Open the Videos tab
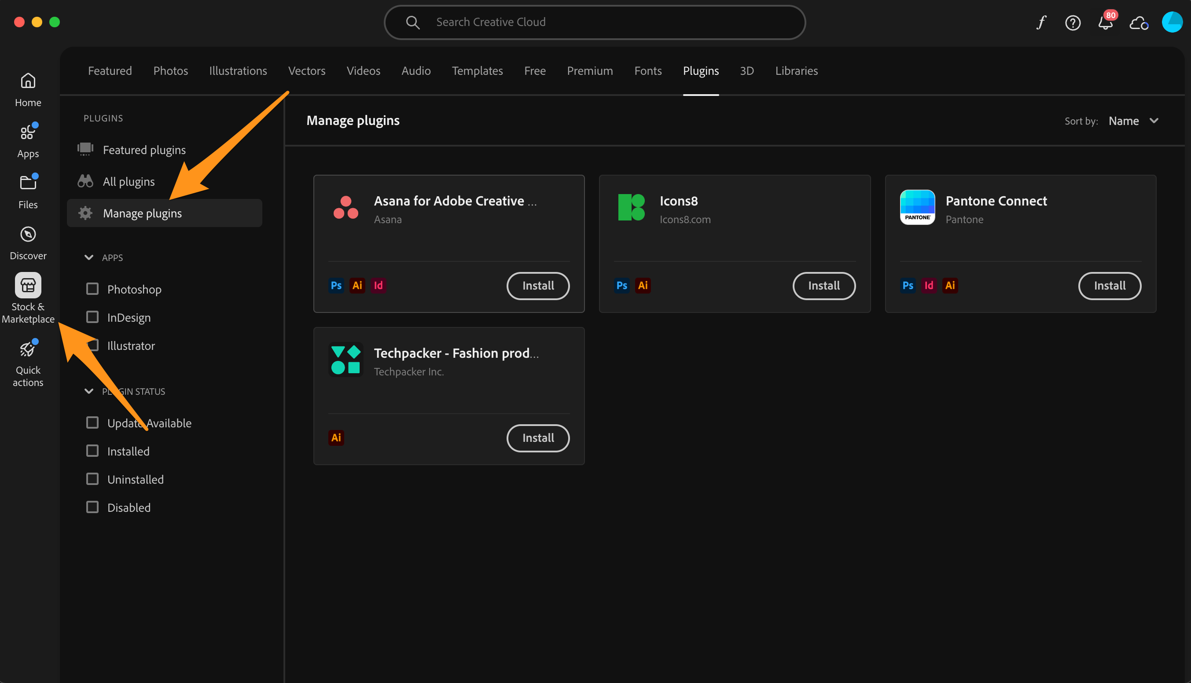 click(x=363, y=71)
